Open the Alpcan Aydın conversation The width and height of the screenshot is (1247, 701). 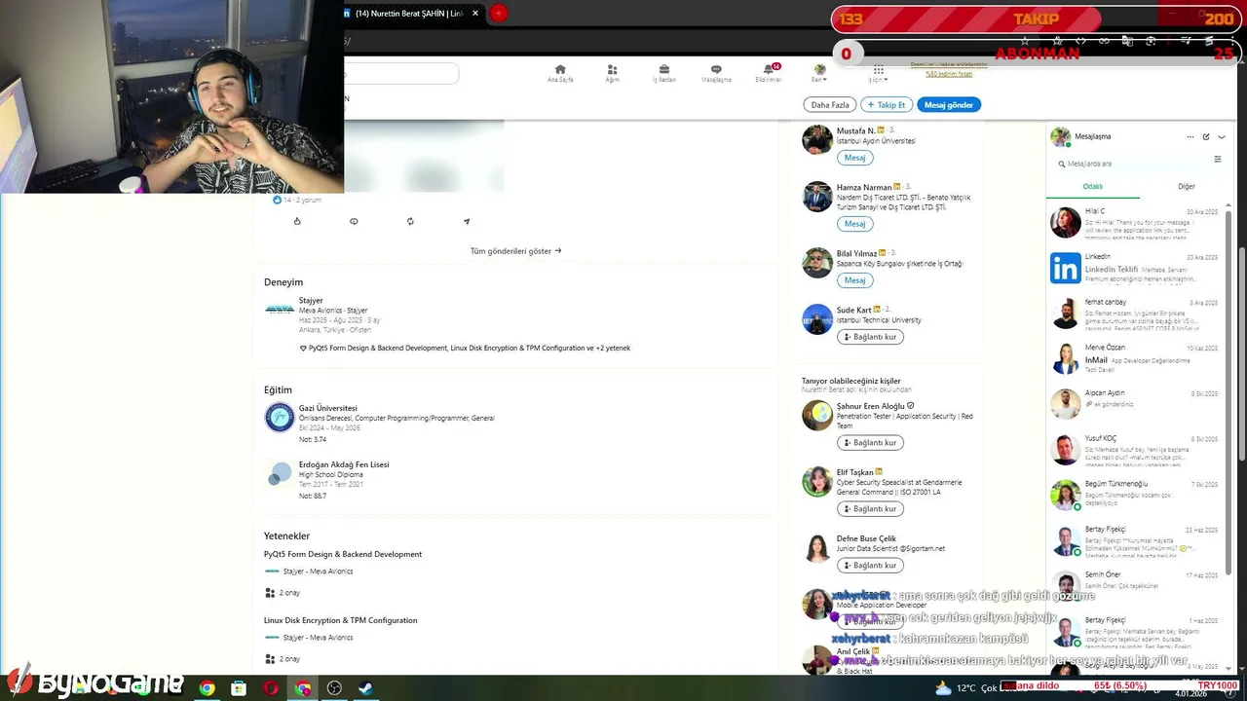coord(1134,404)
